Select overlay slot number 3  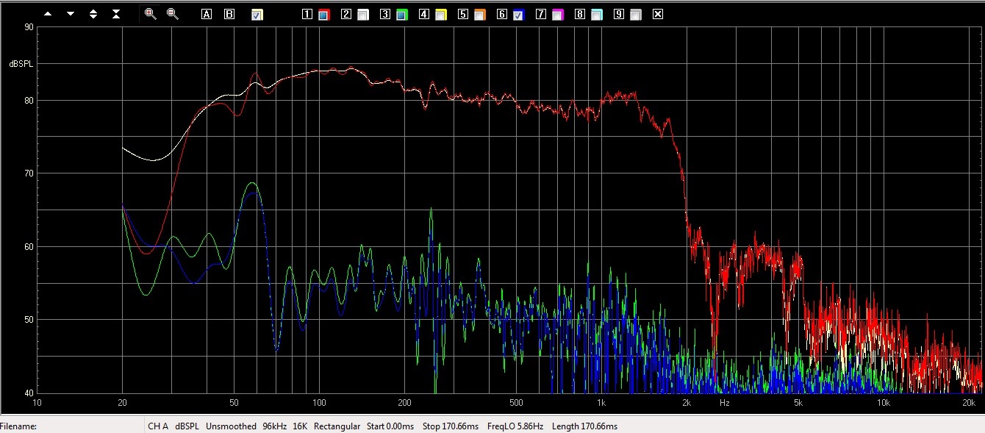pyautogui.click(x=385, y=14)
